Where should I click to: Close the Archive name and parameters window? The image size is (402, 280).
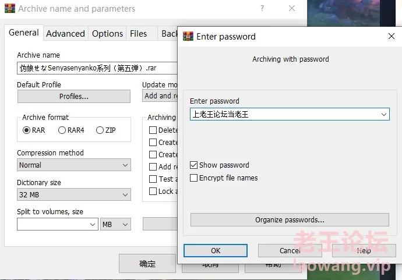click(292, 8)
